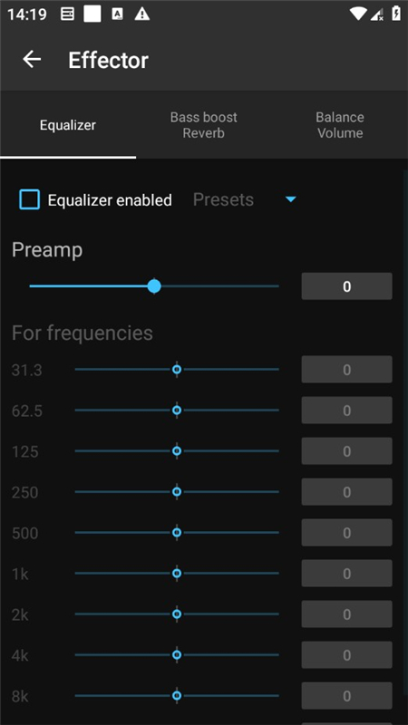This screenshot has width=408, height=725.
Task: Tap the battery charging icon
Action: click(x=396, y=14)
